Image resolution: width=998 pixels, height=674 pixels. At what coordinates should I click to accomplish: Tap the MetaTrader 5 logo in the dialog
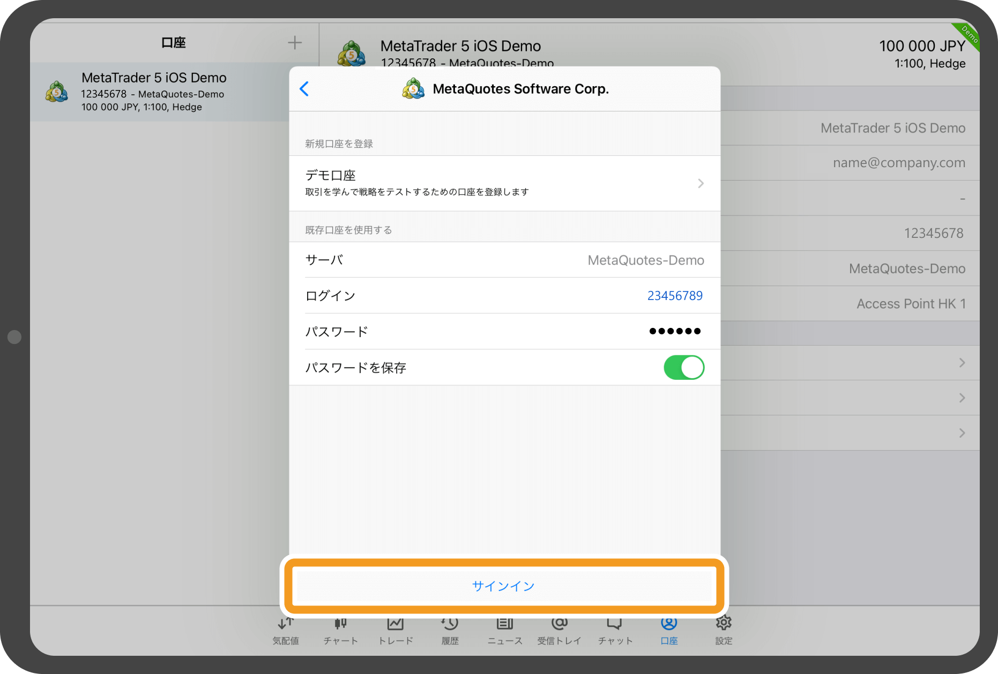413,88
